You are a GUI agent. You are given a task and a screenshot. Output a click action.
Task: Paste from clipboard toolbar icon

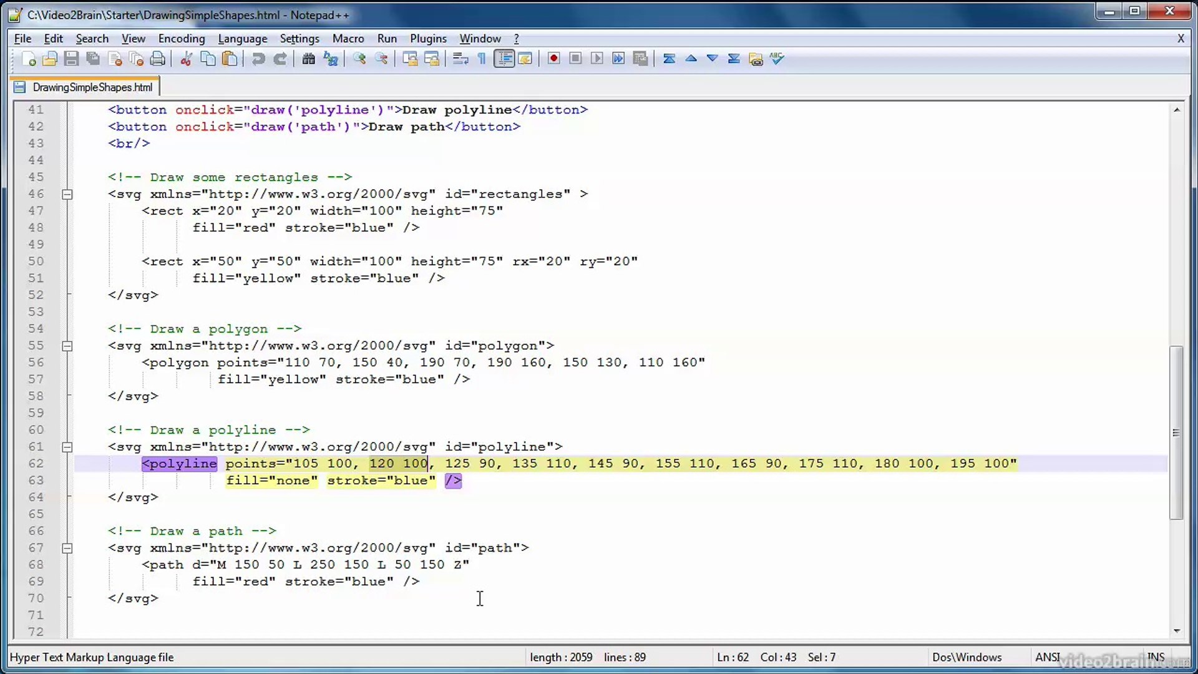pyautogui.click(x=230, y=59)
